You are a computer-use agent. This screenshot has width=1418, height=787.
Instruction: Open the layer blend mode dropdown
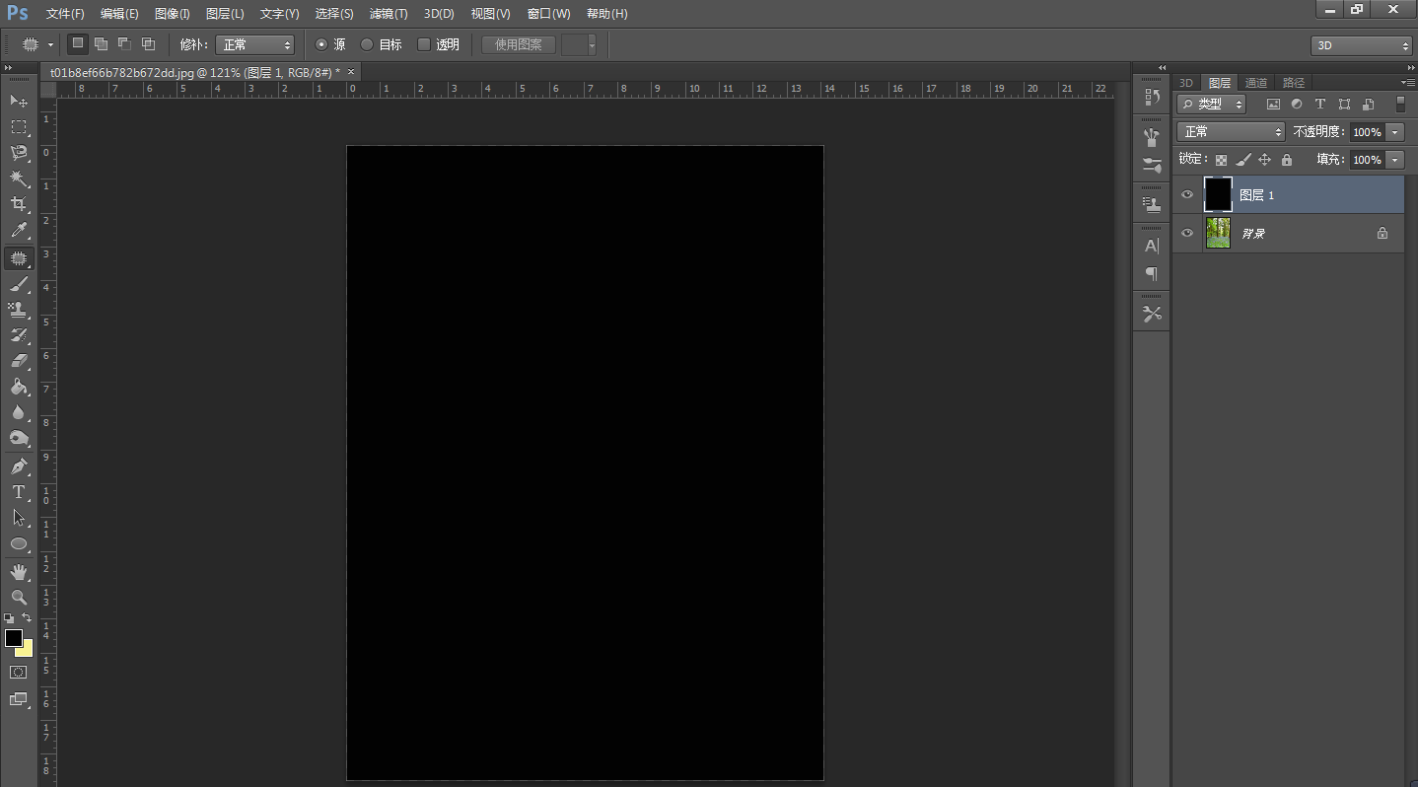[1231, 131]
